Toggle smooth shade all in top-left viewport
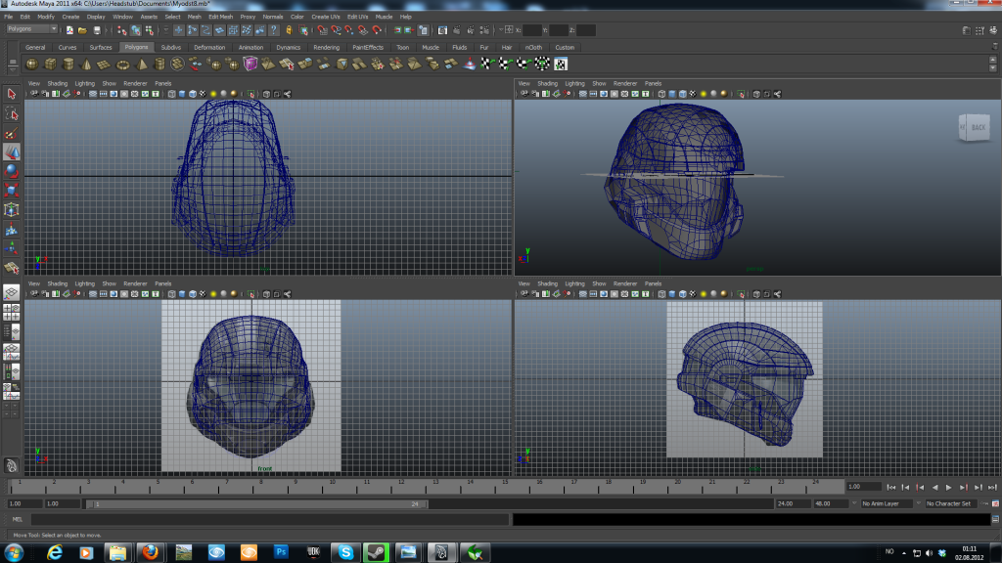This screenshot has width=1002, height=563. click(182, 94)
